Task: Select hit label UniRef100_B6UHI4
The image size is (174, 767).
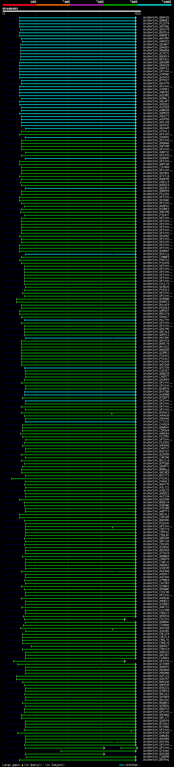Action: point(156,57)
